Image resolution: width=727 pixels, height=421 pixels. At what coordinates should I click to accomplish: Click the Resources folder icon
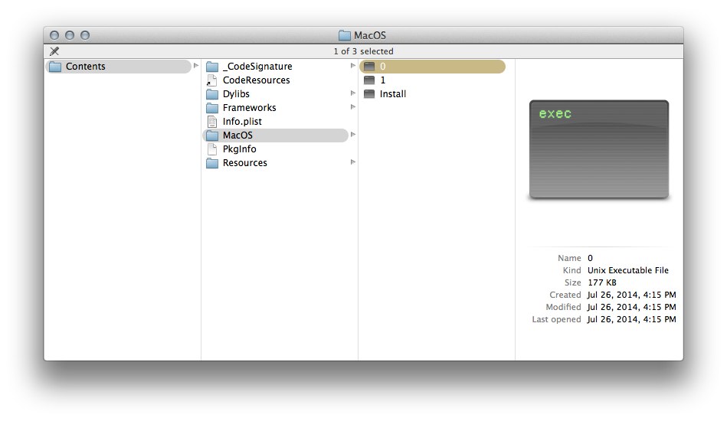pos(212,163)
